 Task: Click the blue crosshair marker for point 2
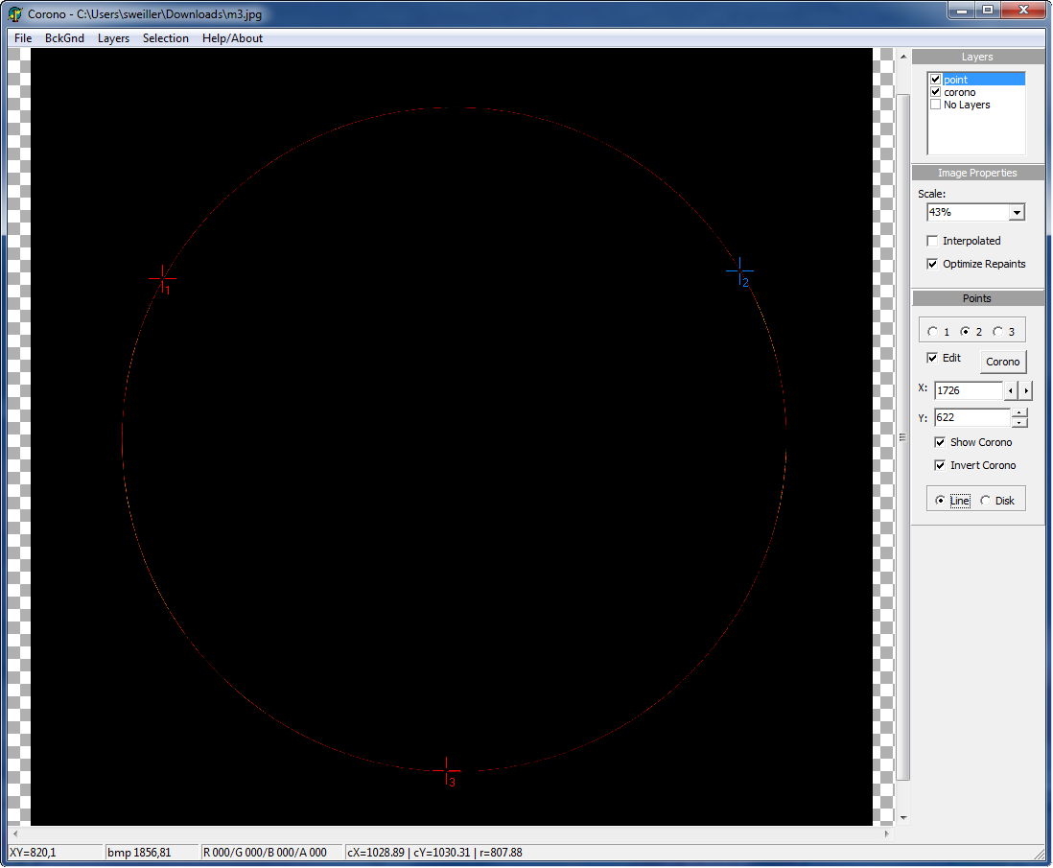tap(739, 271)
